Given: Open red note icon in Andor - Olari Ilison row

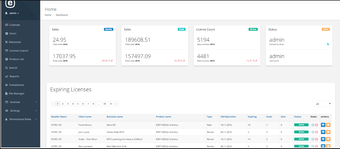Looking at the screenshot, I should point(316,139).
